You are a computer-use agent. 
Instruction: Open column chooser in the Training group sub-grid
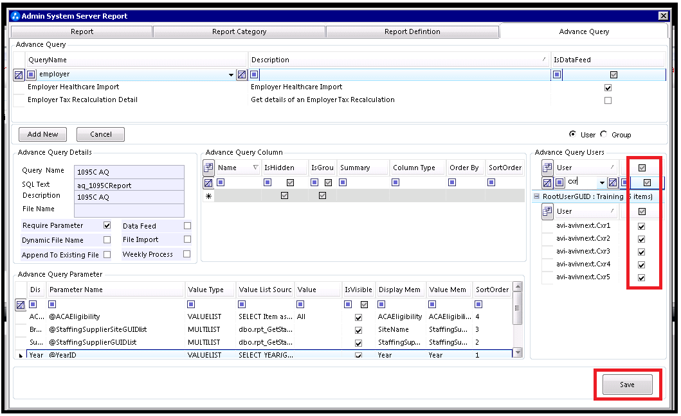[547, 211]
